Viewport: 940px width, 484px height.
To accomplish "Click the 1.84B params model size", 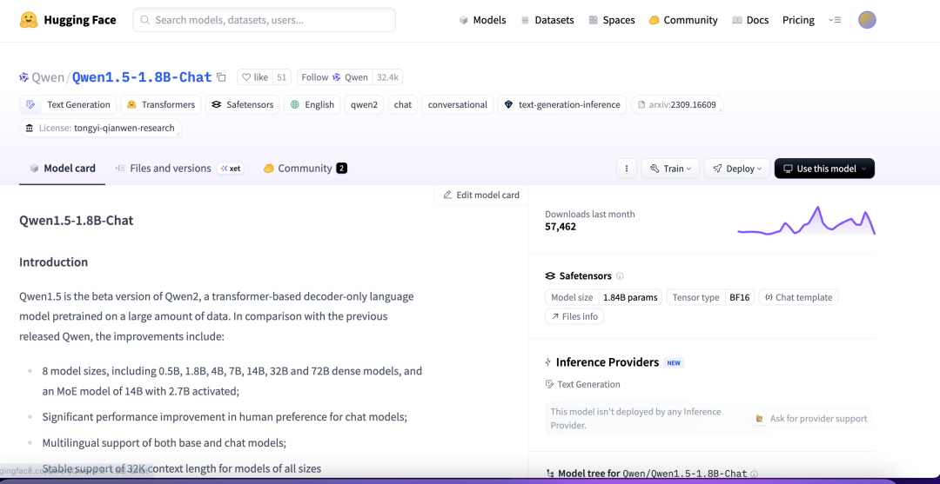I will [x=630, y=297].
